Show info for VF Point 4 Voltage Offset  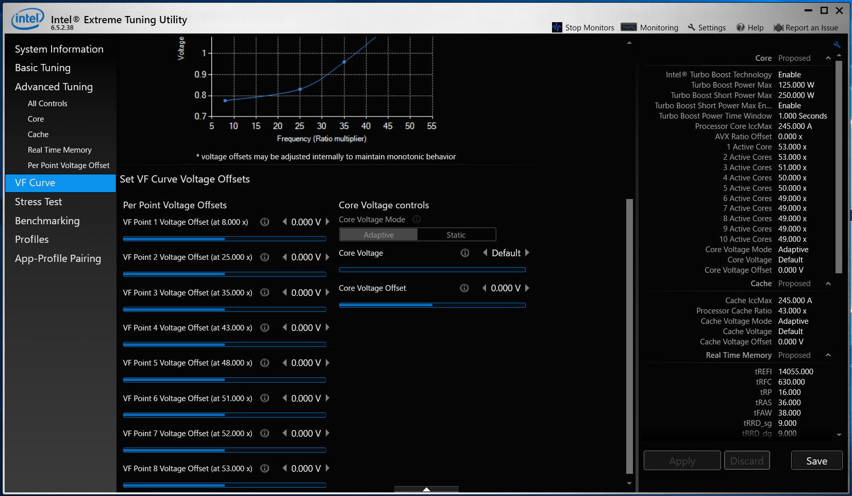click(x=265, y=327)
